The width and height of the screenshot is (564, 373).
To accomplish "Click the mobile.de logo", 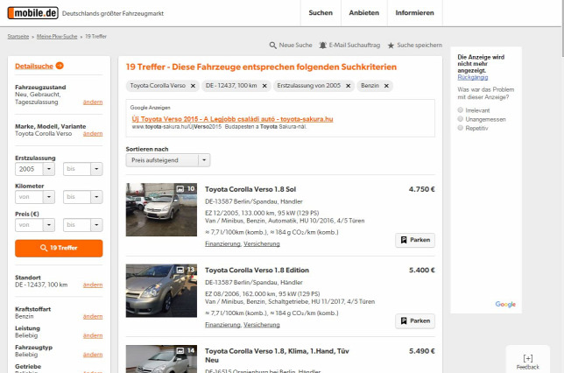I will 32,13.
